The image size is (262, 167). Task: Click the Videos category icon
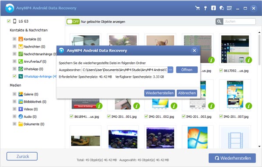tap(21, 109)
